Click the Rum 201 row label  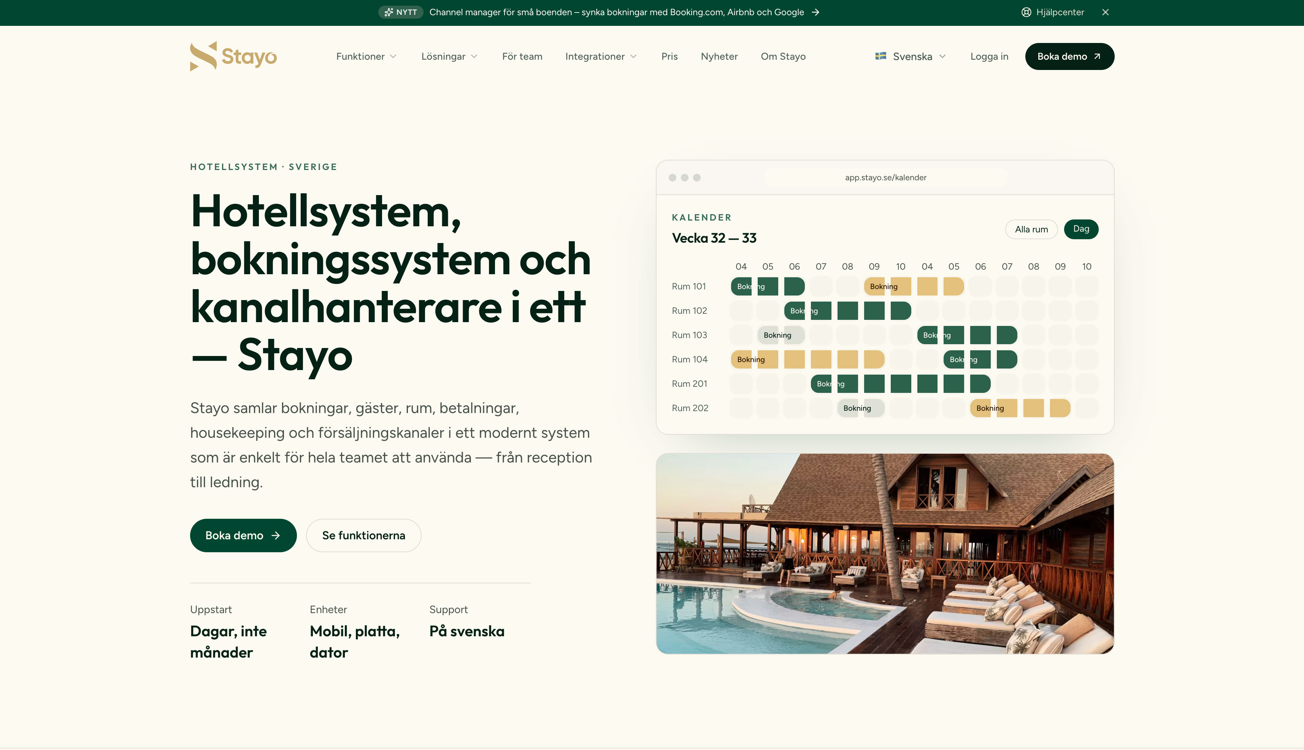(x=689, y=384)
